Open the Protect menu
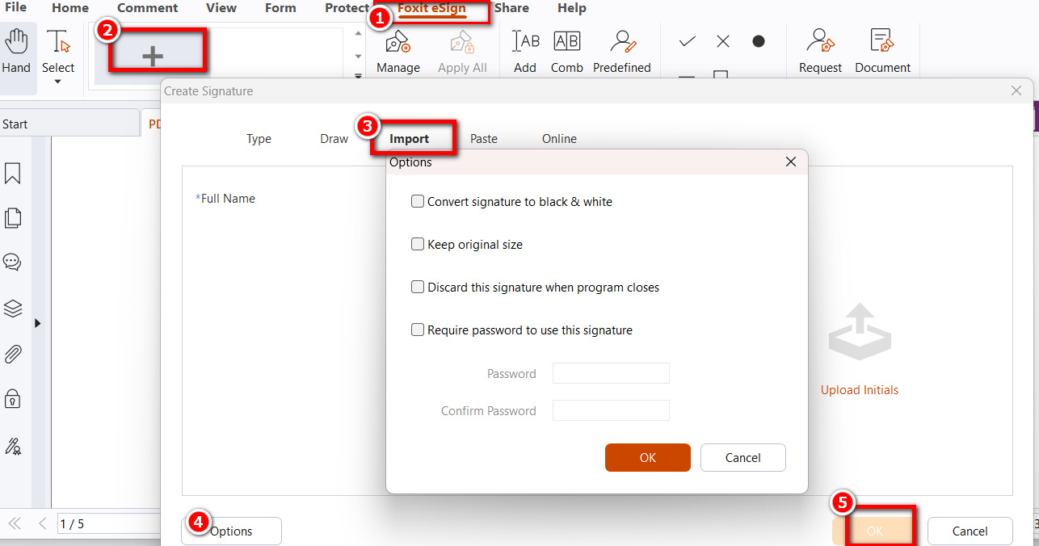This screenshot has height=546, width=1039. tap(347, 8)
